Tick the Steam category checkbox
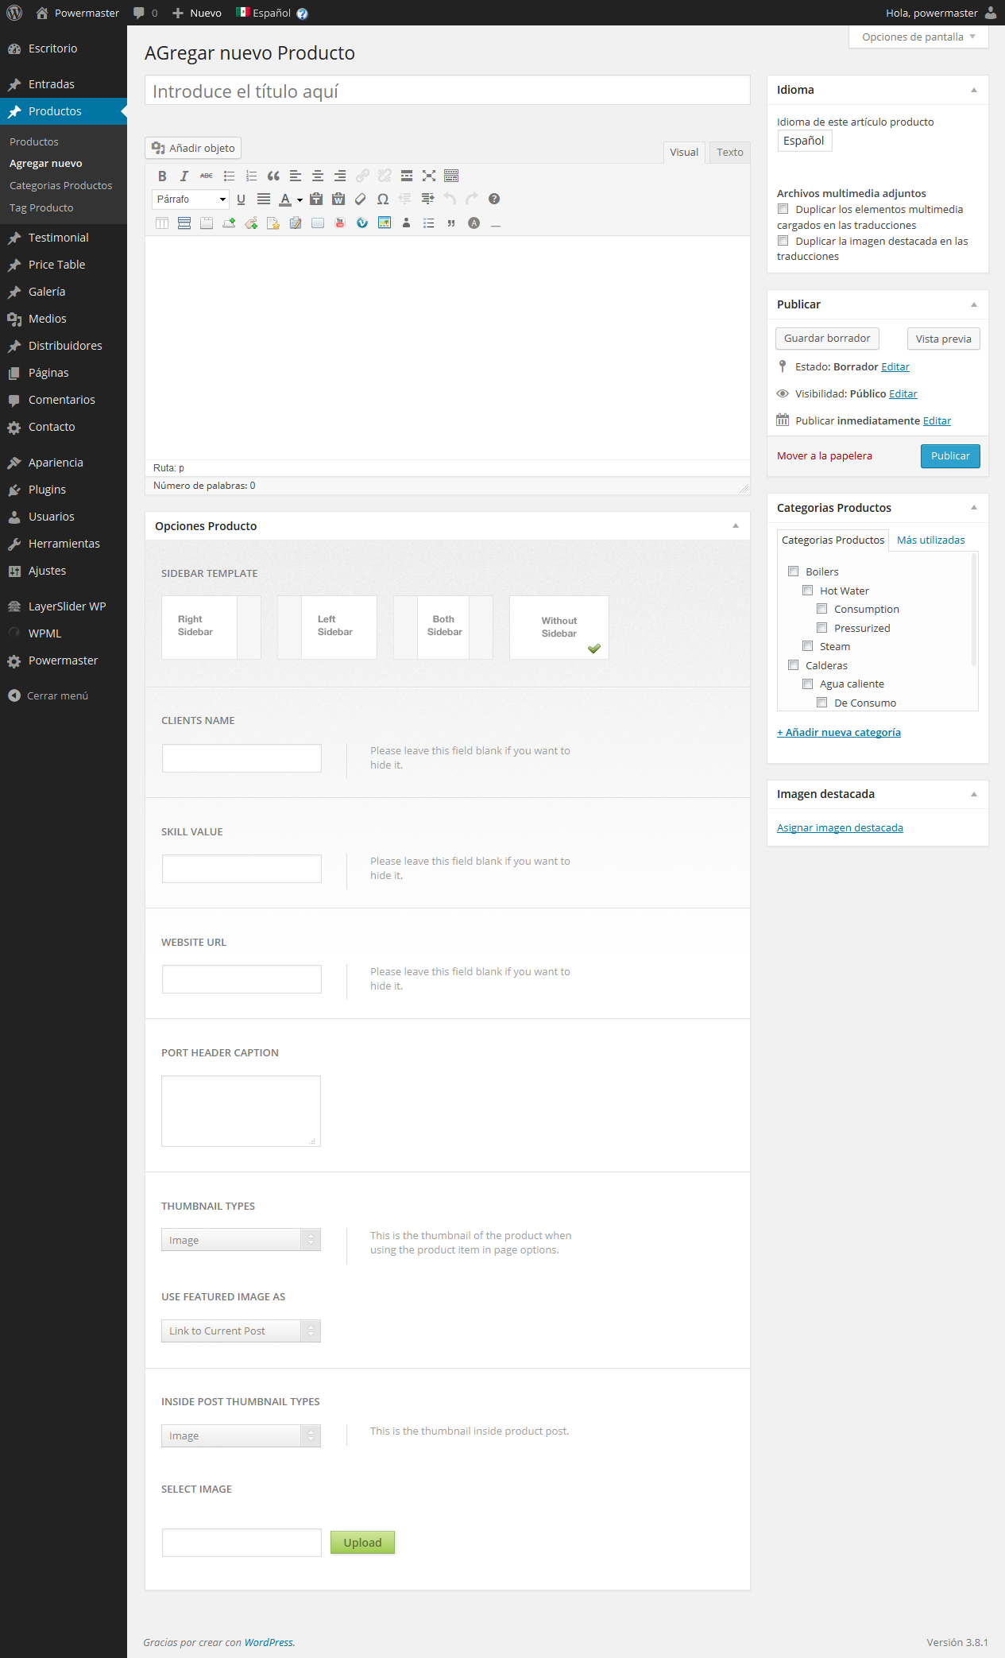The height and width of the screenshot is (1658, 1005). point(807,646)
